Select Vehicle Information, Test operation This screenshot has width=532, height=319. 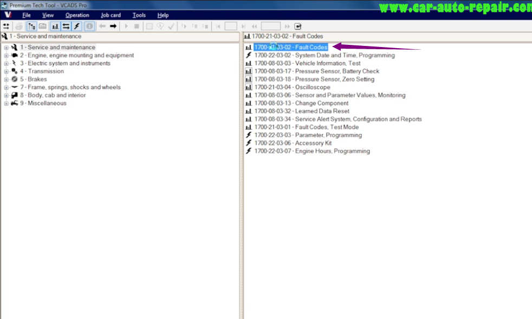[x=307, y=63]
